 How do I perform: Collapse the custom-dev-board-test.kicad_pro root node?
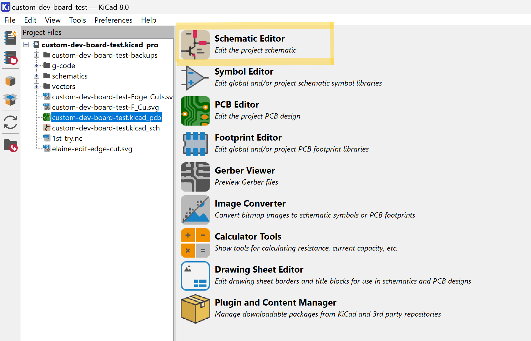[26, 45]
